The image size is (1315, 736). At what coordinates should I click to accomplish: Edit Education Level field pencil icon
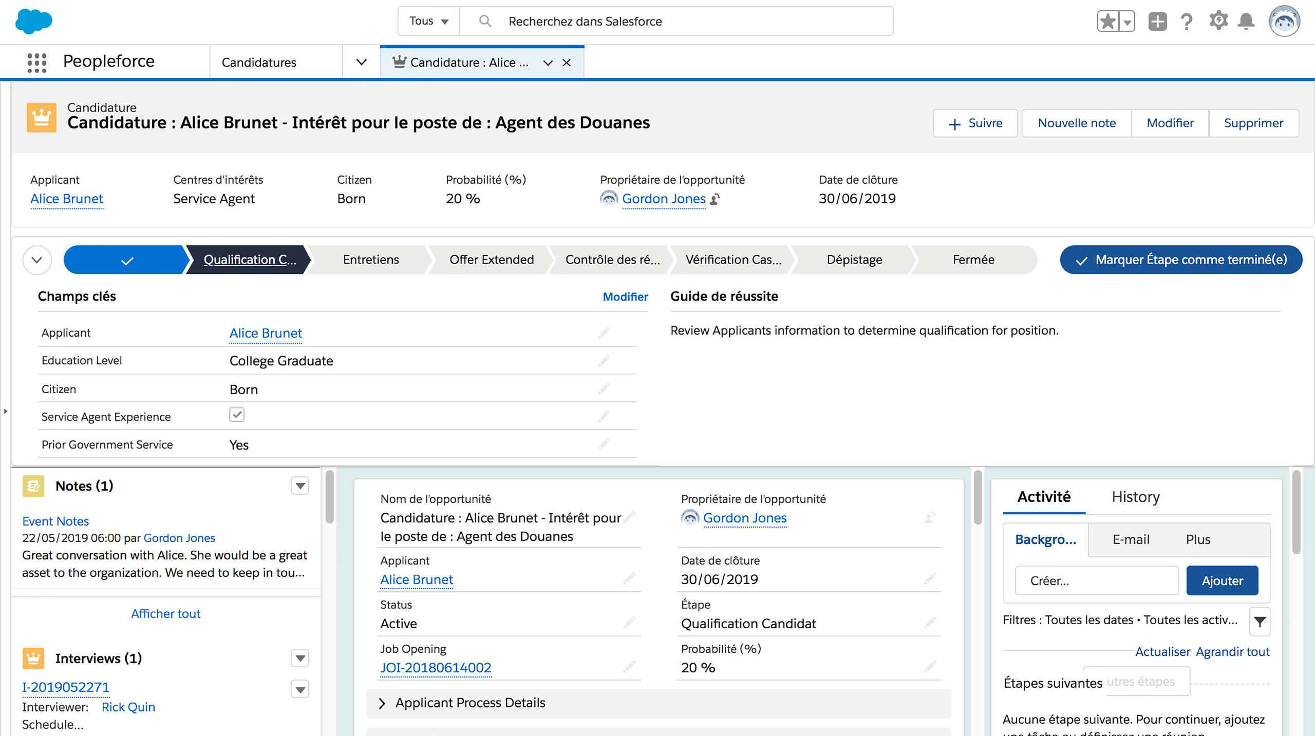tap(604, 361)
